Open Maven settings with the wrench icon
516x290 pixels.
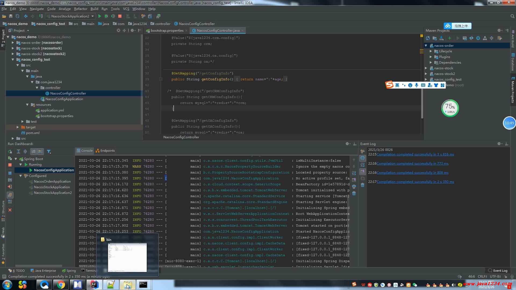(x=500, y=38)
